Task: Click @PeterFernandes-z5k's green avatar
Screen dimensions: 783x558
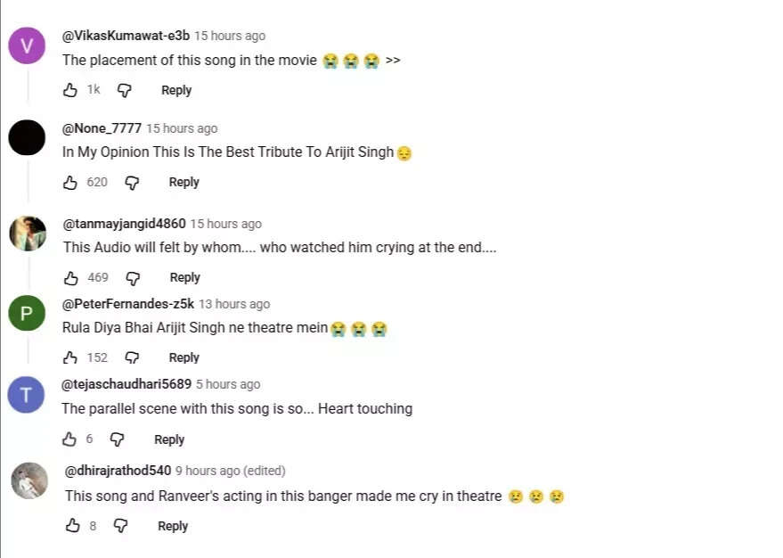Action: (27, 314)
